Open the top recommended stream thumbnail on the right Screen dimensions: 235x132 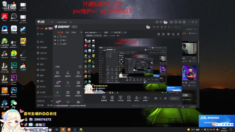pos(189,48)
